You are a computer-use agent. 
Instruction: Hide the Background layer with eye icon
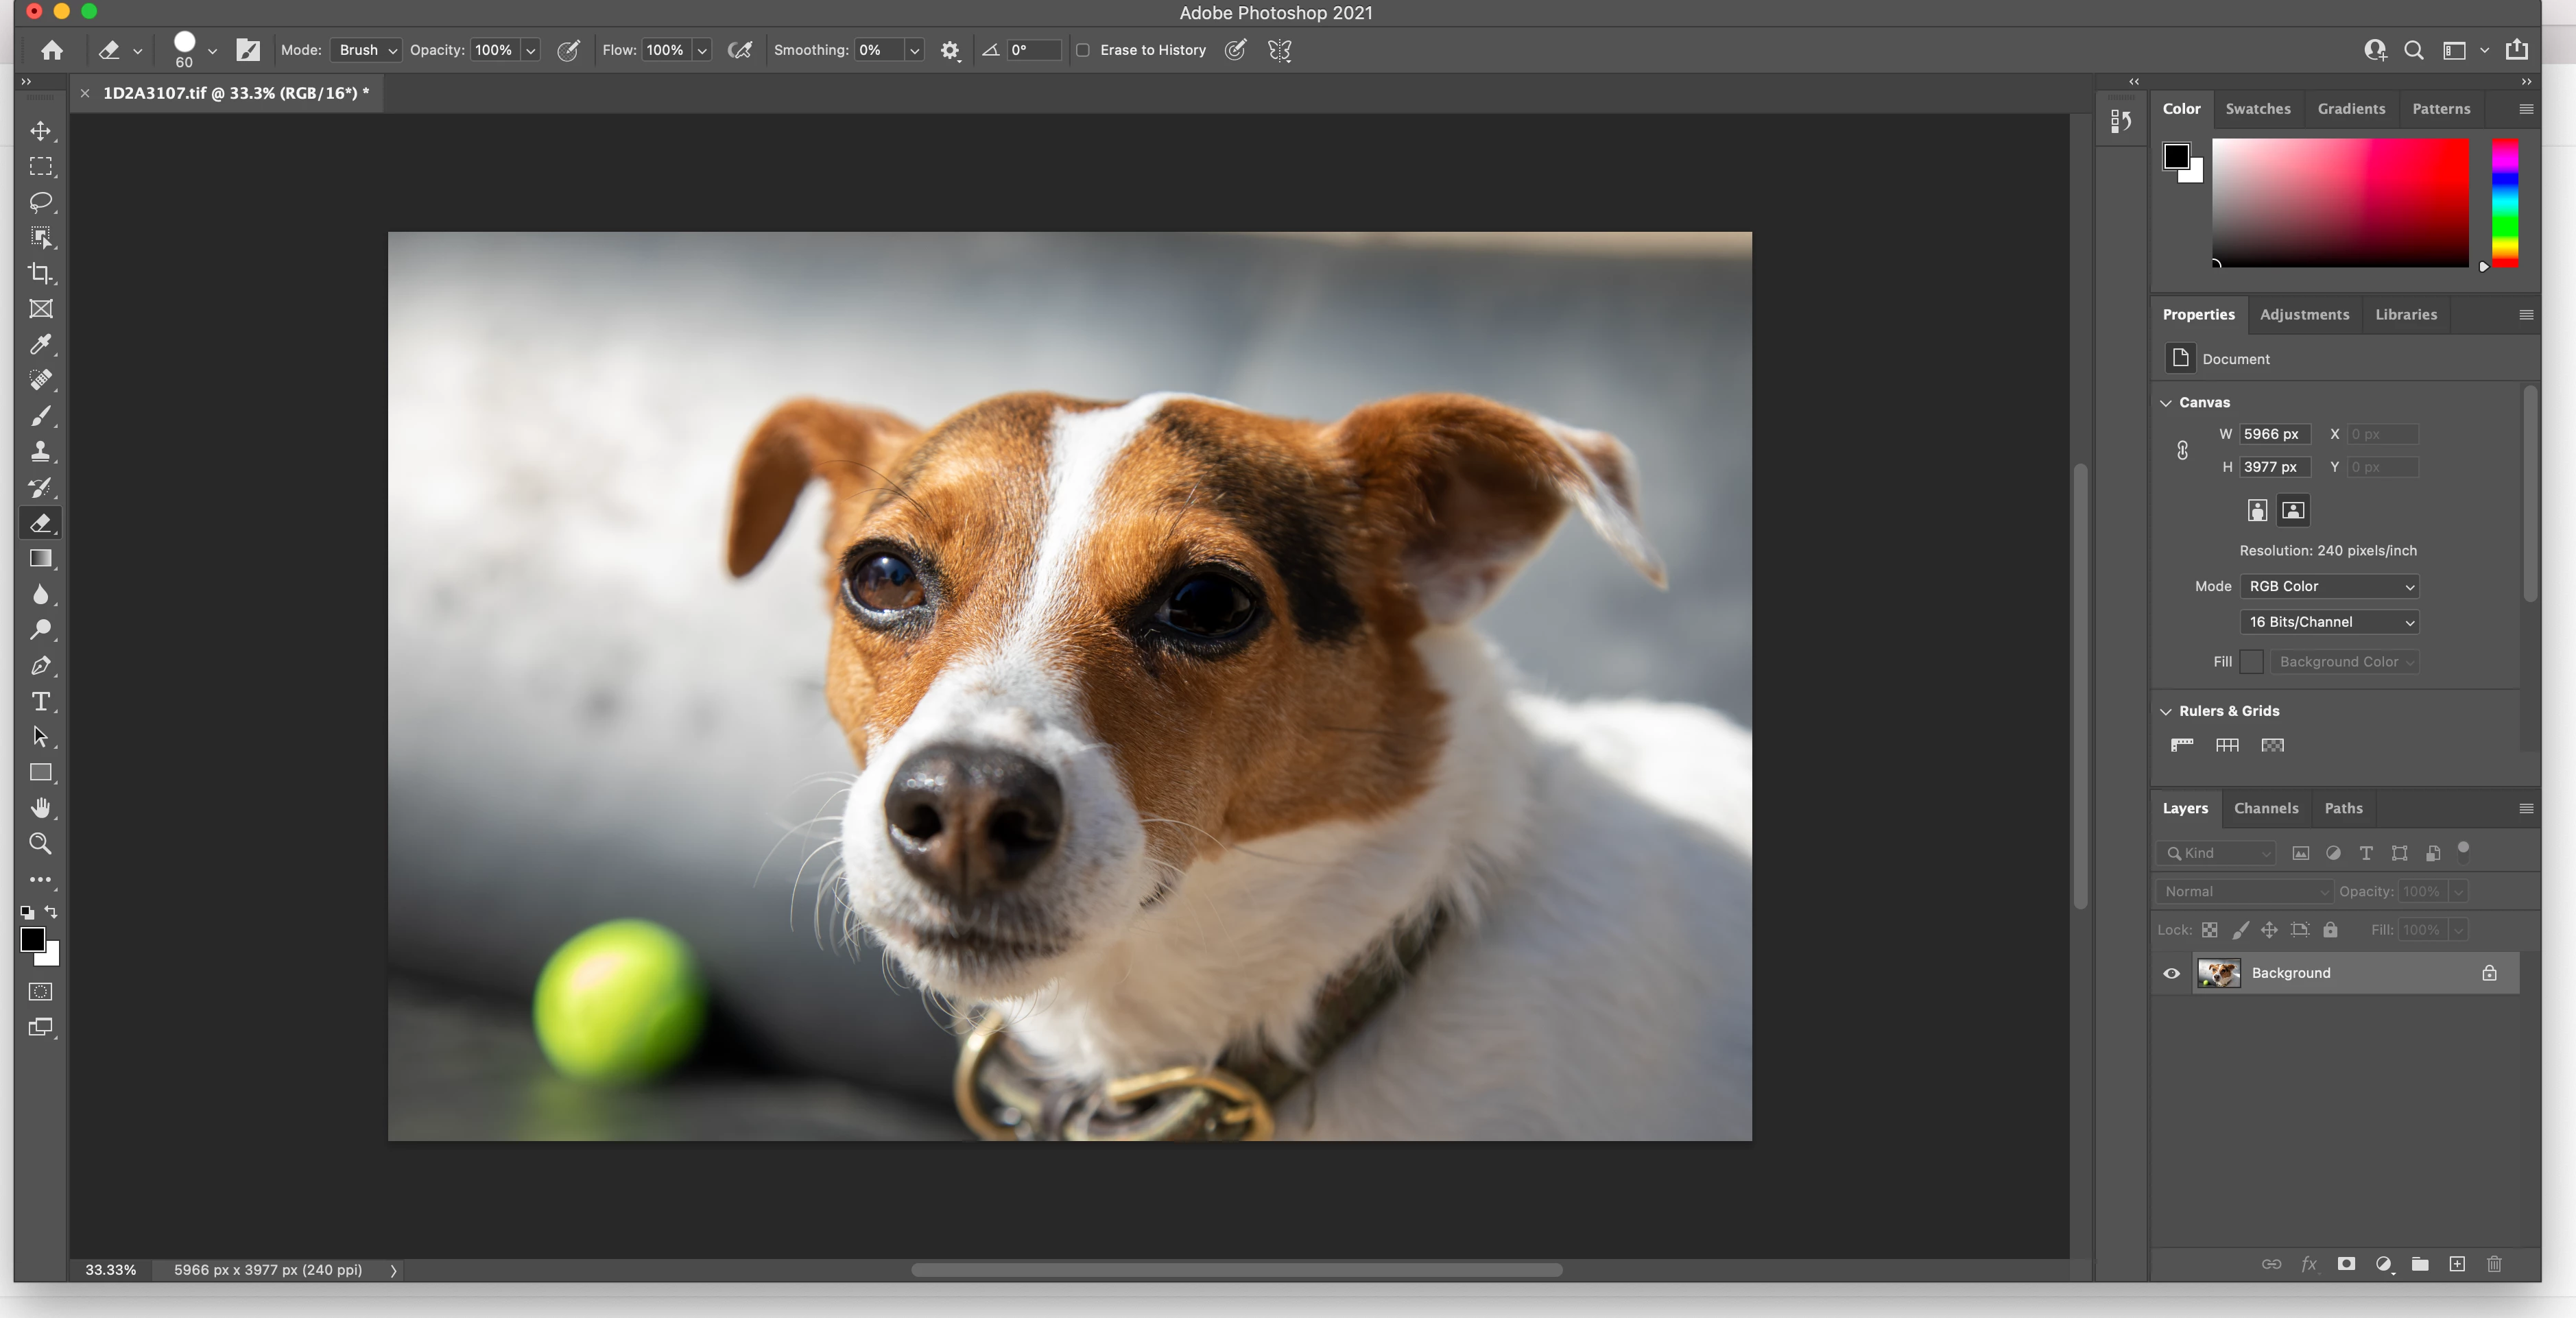(2171, 973)
